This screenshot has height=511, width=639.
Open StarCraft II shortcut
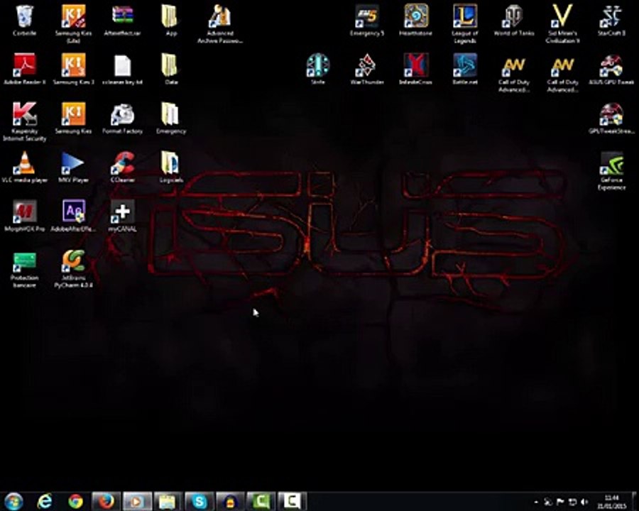(x=611, y=21)
